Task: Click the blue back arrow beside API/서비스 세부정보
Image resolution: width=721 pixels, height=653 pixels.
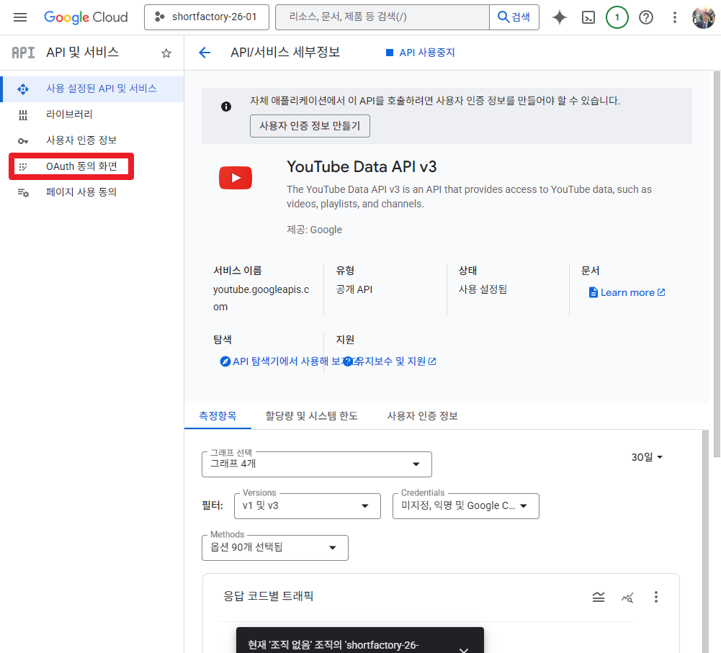Action: [x=204, y=52]
